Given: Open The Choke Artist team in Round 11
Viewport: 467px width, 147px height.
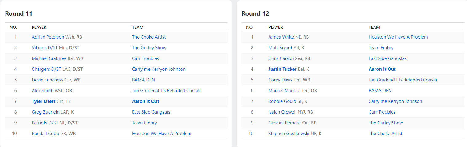Looking at the screenshot, I should pos(149,37).
